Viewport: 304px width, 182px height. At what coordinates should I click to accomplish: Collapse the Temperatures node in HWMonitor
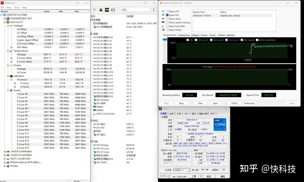(x=8, y=51)
